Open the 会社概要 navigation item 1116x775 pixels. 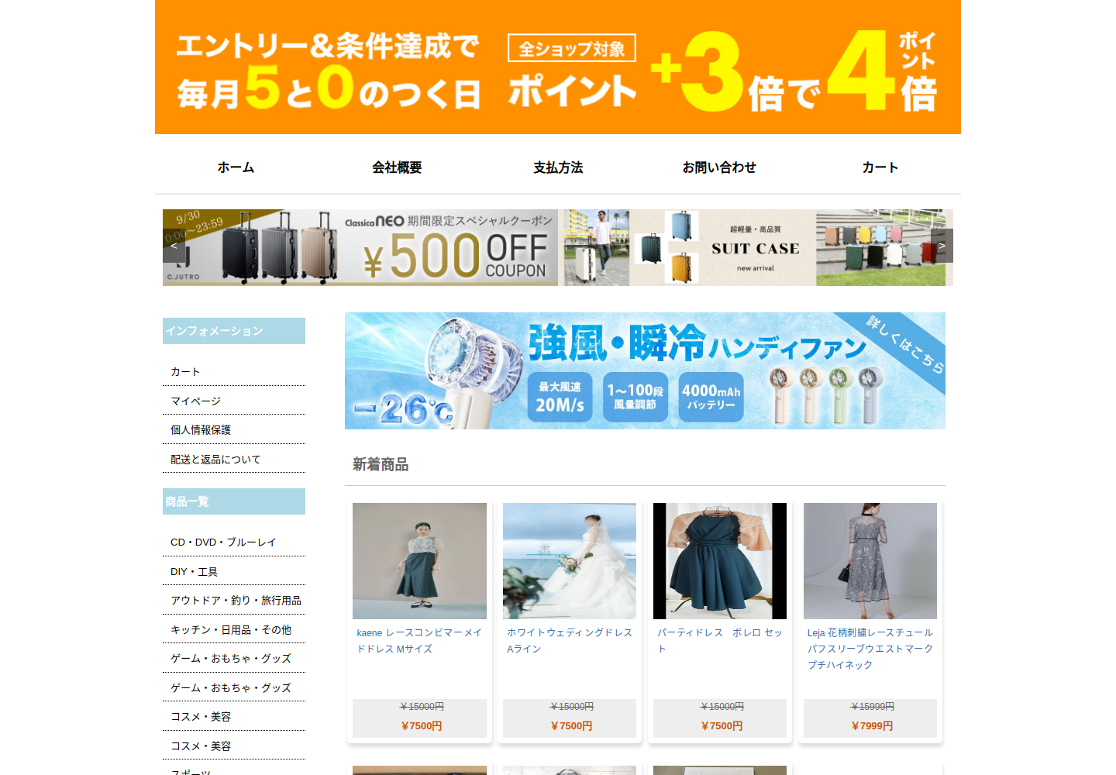[397, 167]
